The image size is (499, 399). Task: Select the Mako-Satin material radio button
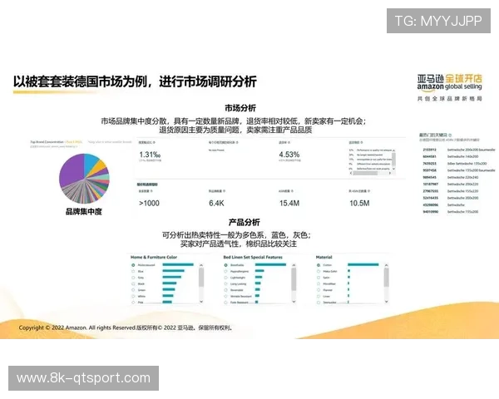(x=319, y=272)
